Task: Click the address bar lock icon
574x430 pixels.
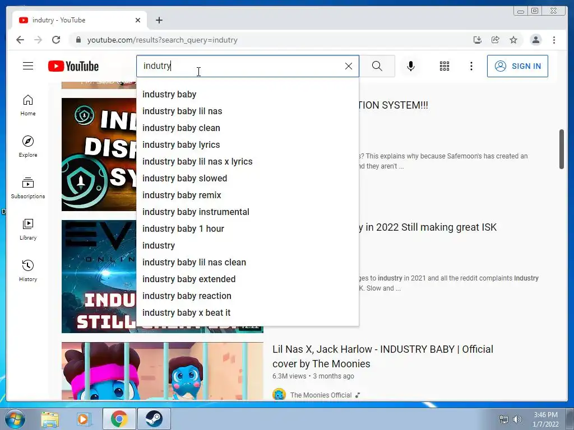Action: coord(78,40)
